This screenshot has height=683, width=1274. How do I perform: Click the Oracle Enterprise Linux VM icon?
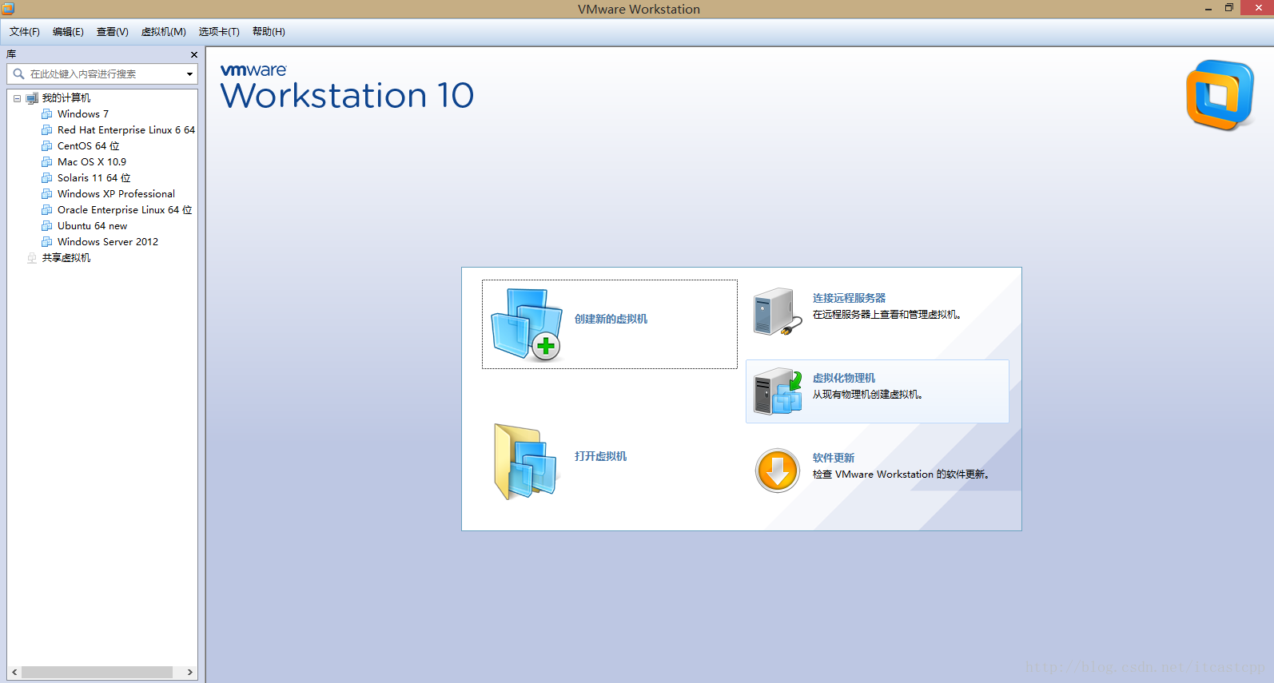coord(47,209)
